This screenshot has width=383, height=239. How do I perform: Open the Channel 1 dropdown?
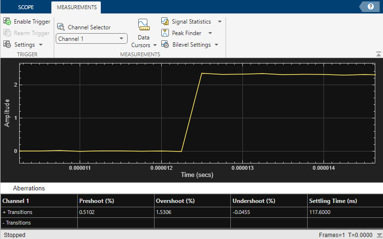[x=92, y=38]
